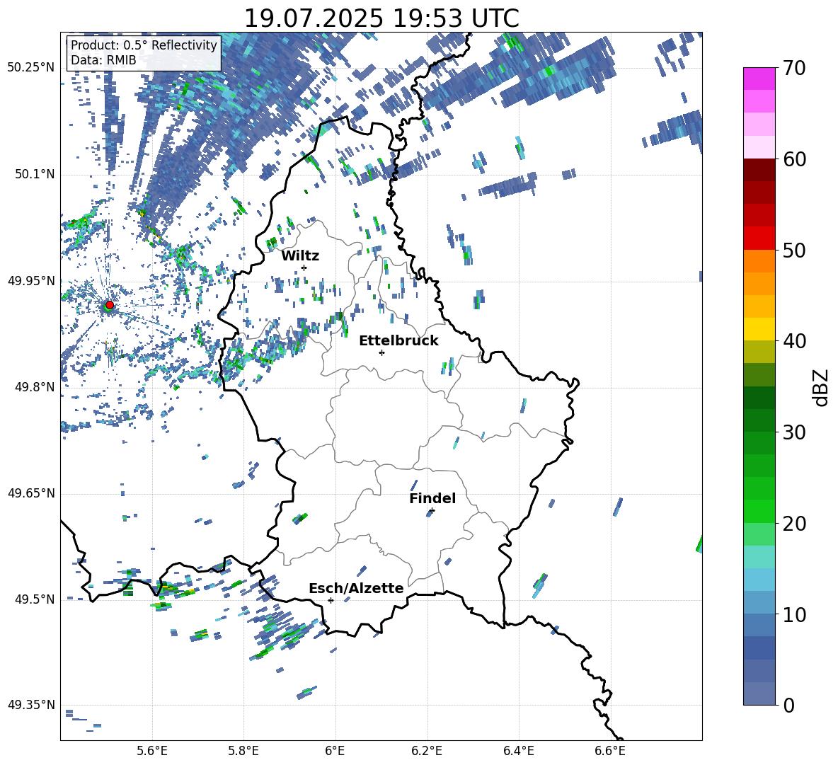Select the Wiltz city label
Screen dimensions: 838x765
pyautogui.click(x=300, y=256)
